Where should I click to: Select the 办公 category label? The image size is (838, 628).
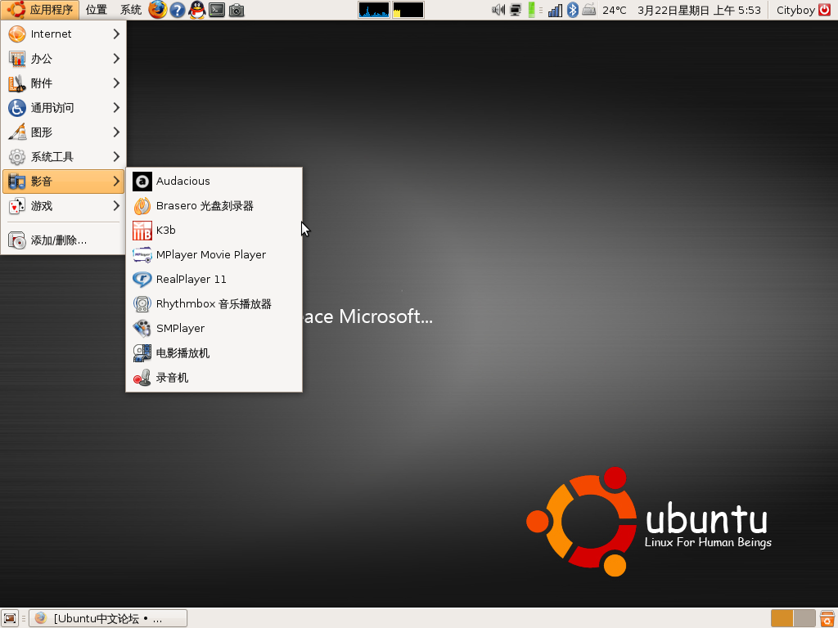(42, 59)
